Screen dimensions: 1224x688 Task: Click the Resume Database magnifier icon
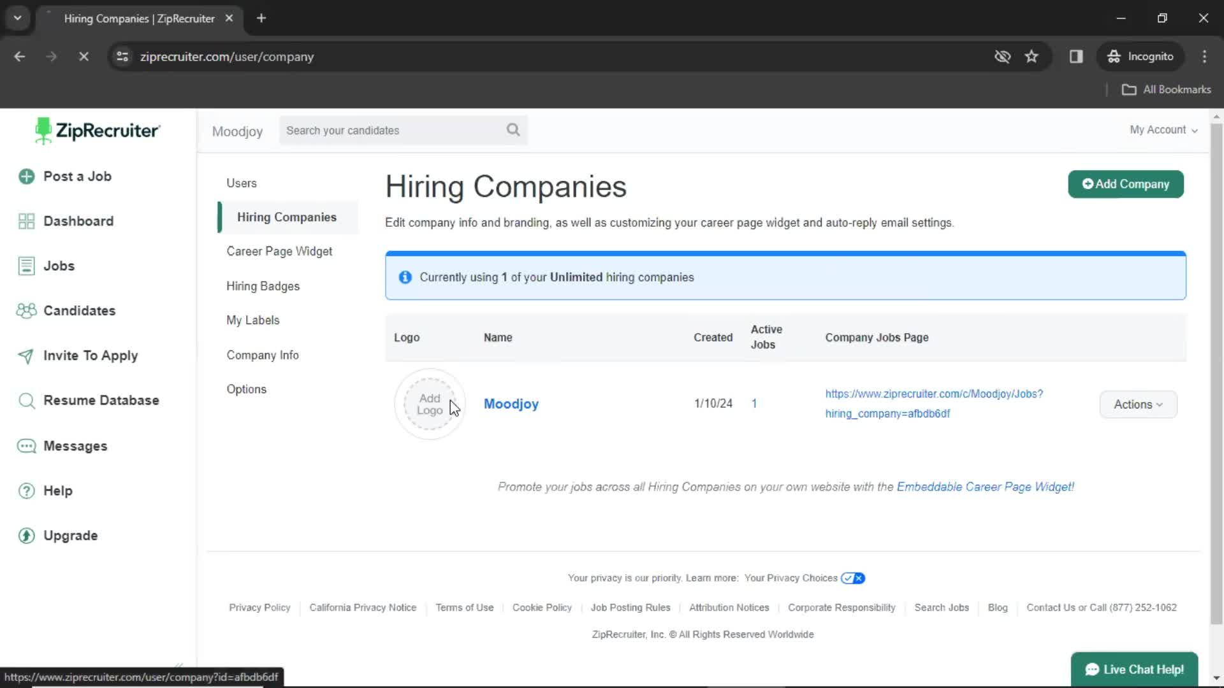[x=26, y=401]
